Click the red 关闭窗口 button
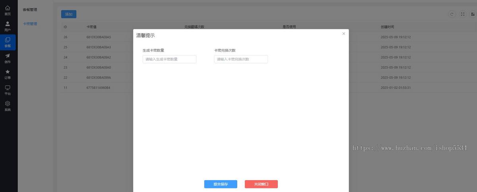 (x=261, y=184)
